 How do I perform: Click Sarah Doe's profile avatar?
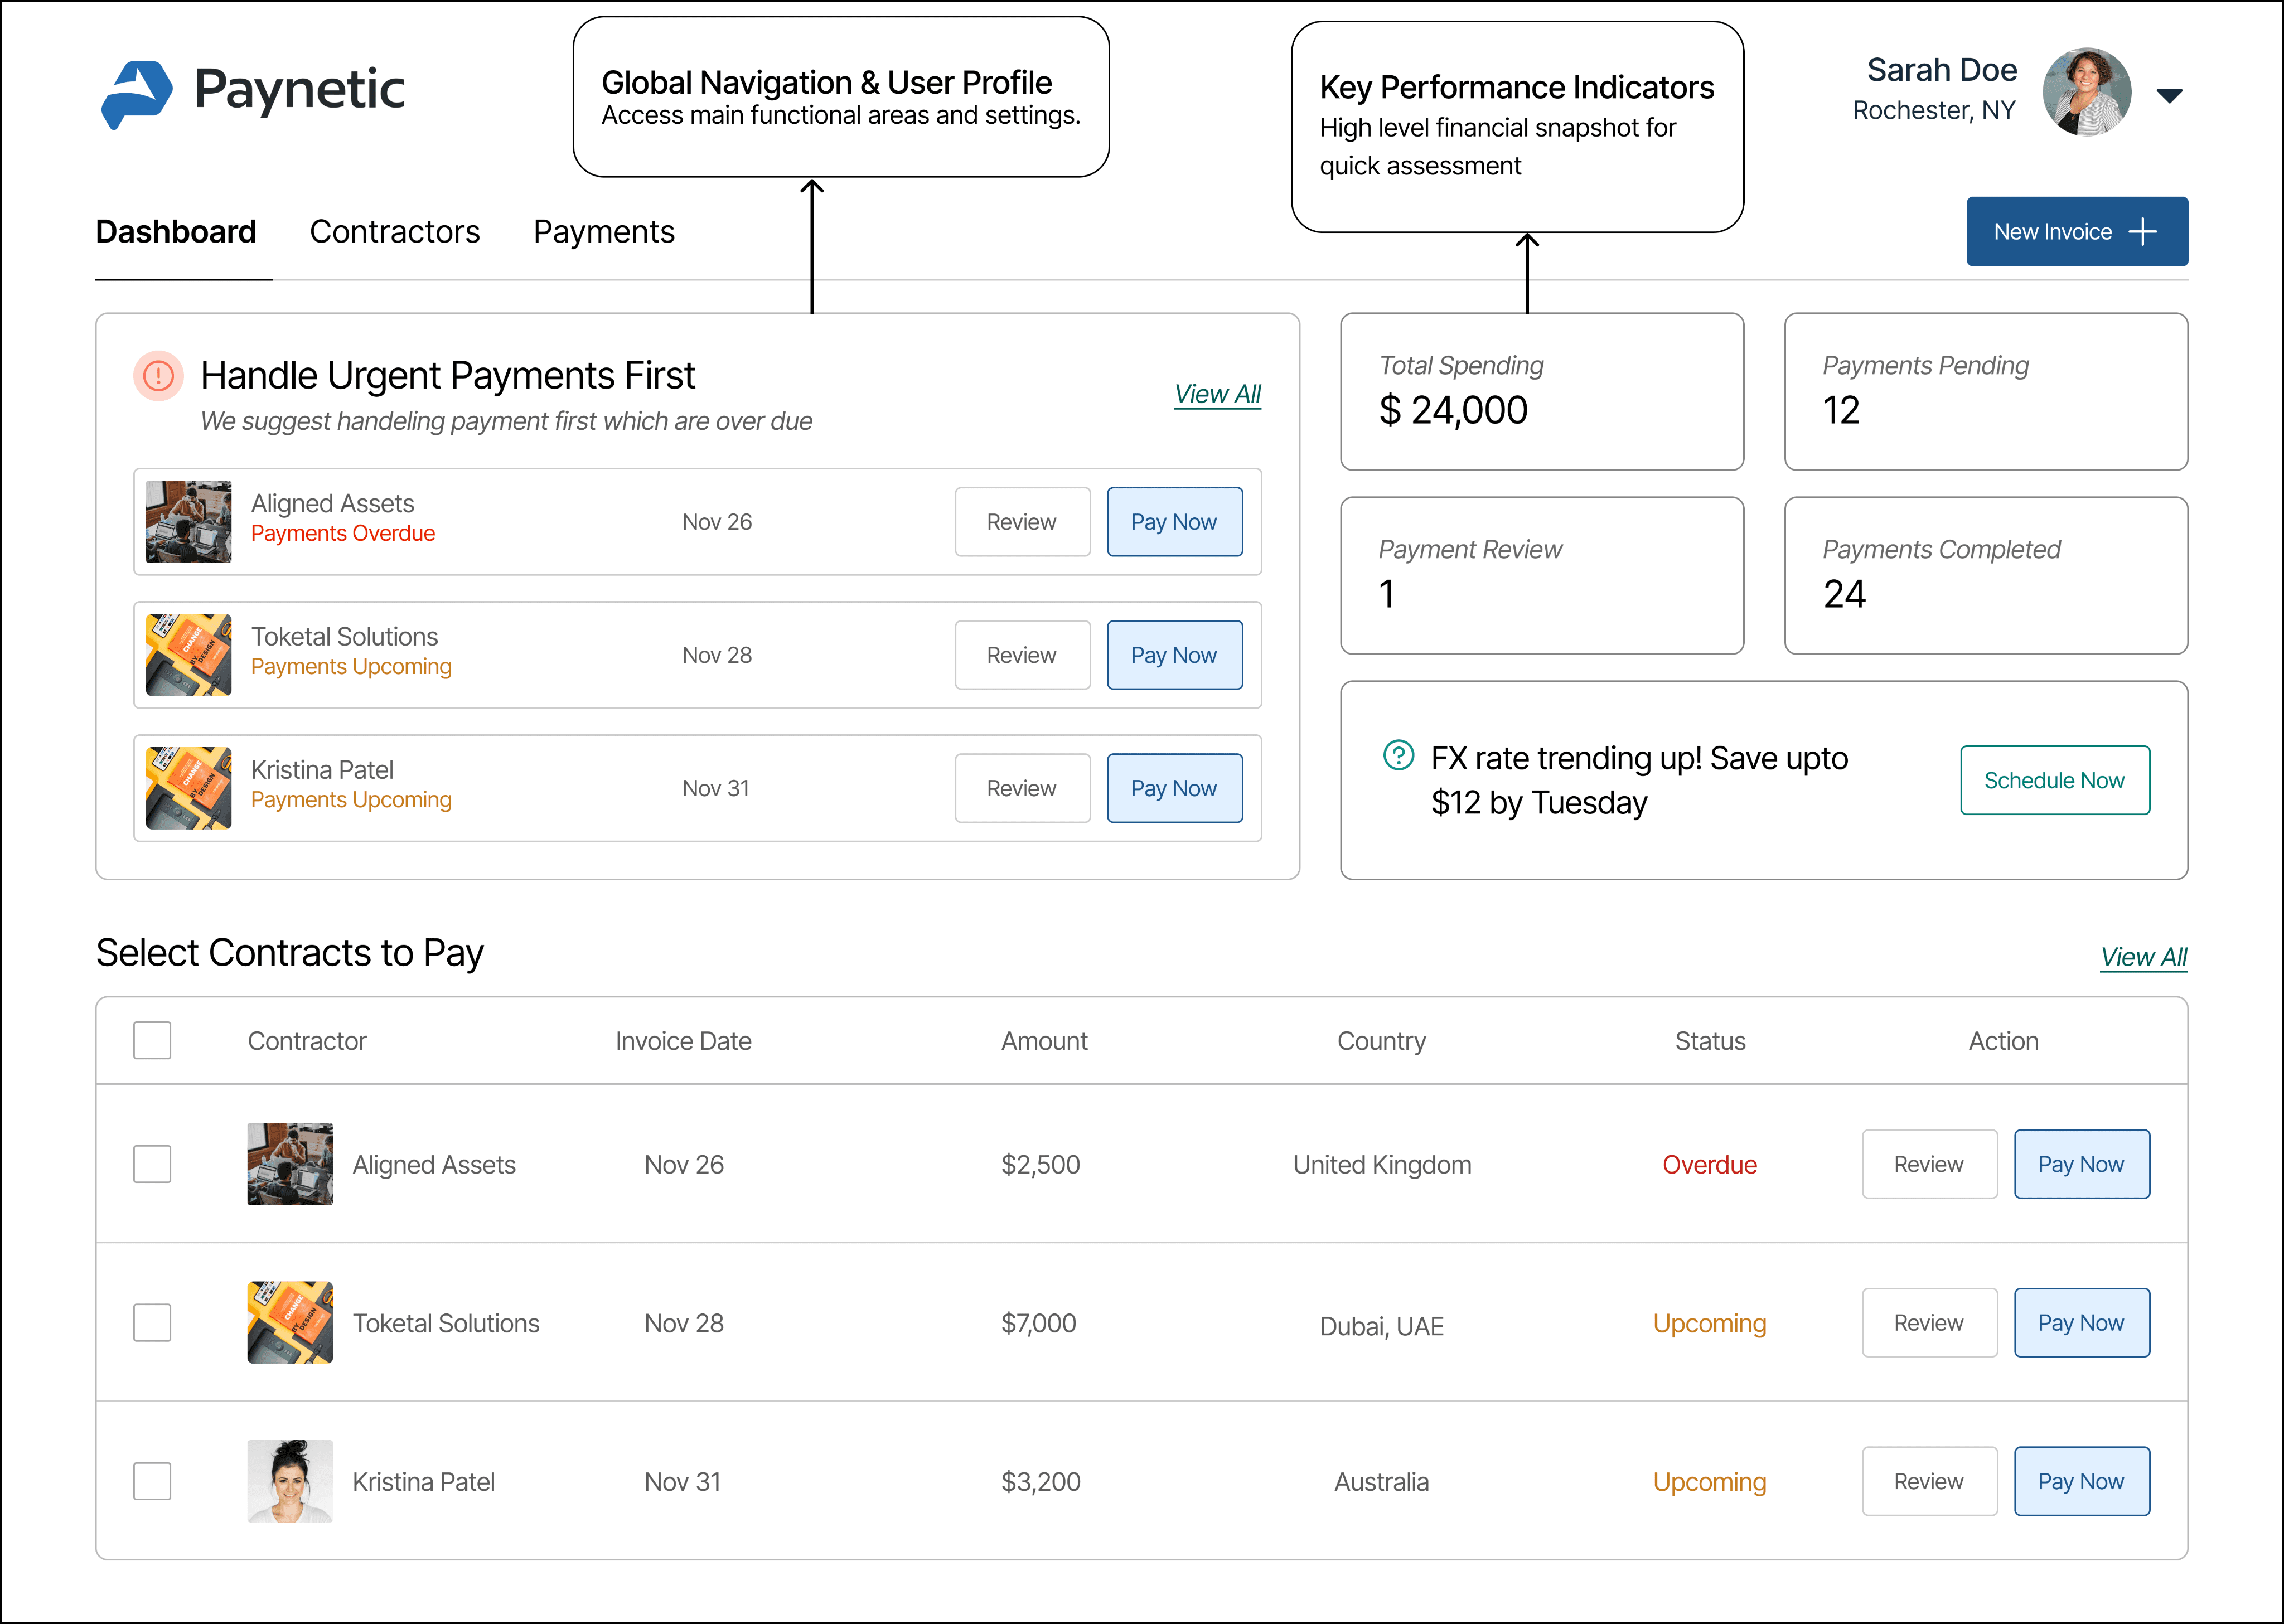click(2086, 92)
